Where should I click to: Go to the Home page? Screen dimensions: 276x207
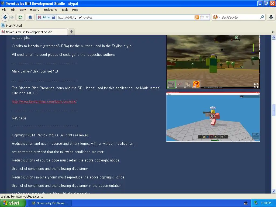point(30,17)
